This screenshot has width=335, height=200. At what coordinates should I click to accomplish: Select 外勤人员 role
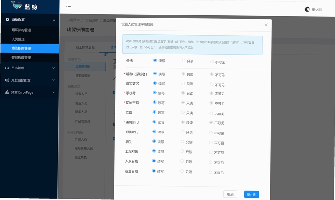click(81, 139)
